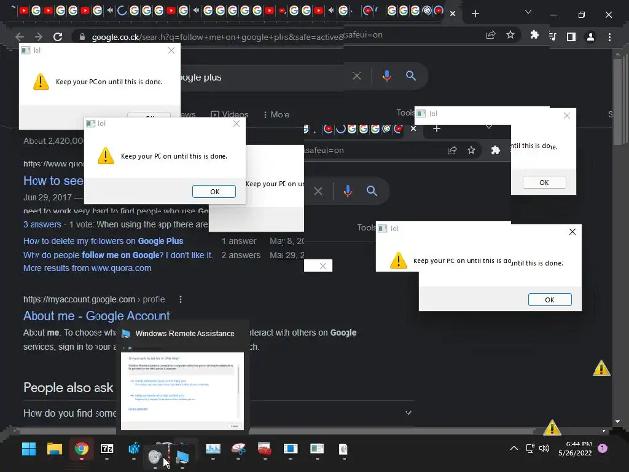This screenshot has height=472, width=629.
Task: Clear the query with the X beside 'oogle plus'
Action: (x=357, y=76)
